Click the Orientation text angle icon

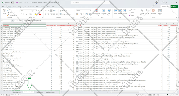54,10
